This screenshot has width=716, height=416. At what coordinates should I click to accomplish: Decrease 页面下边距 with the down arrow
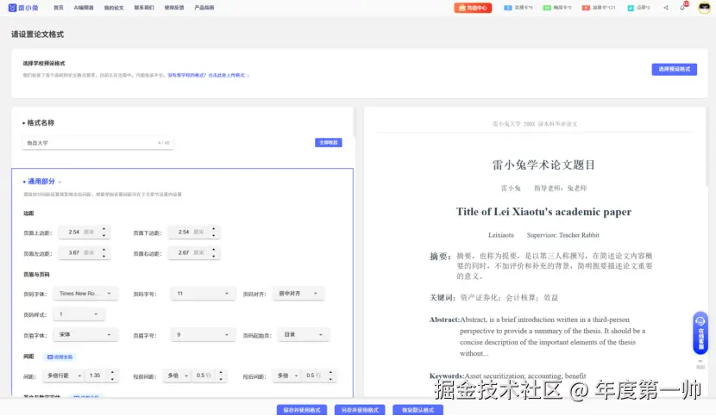tap(214, 235)
